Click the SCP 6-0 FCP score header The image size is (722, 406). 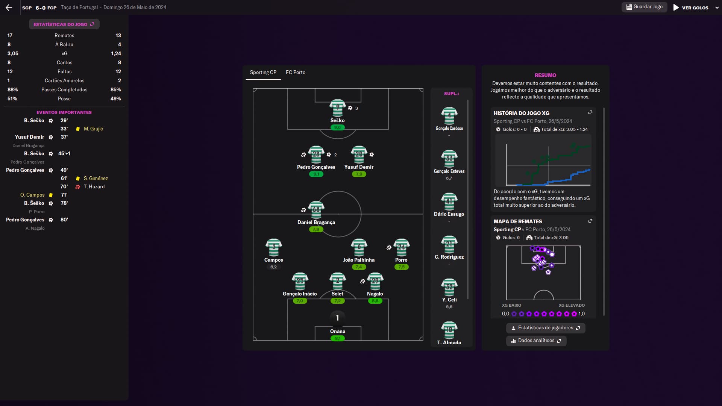point(39,8)
